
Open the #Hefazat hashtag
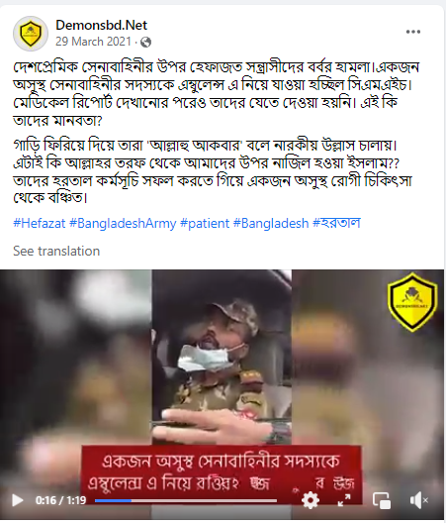[x=40, y=223]
